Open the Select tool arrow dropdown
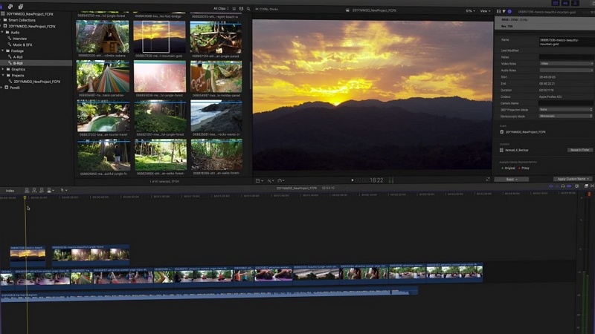Screen dimensions: 595x334 64,190
